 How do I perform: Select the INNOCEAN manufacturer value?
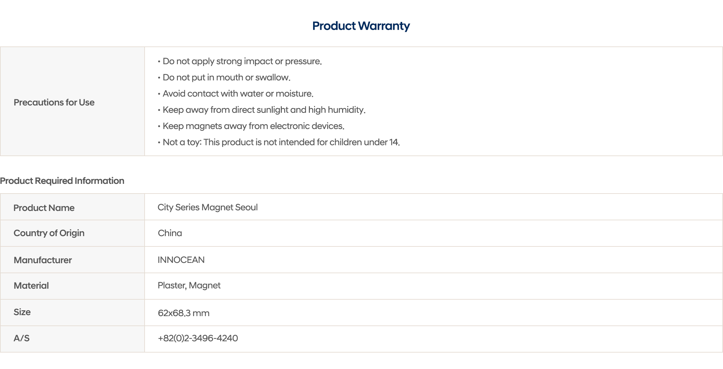[181, 260]
